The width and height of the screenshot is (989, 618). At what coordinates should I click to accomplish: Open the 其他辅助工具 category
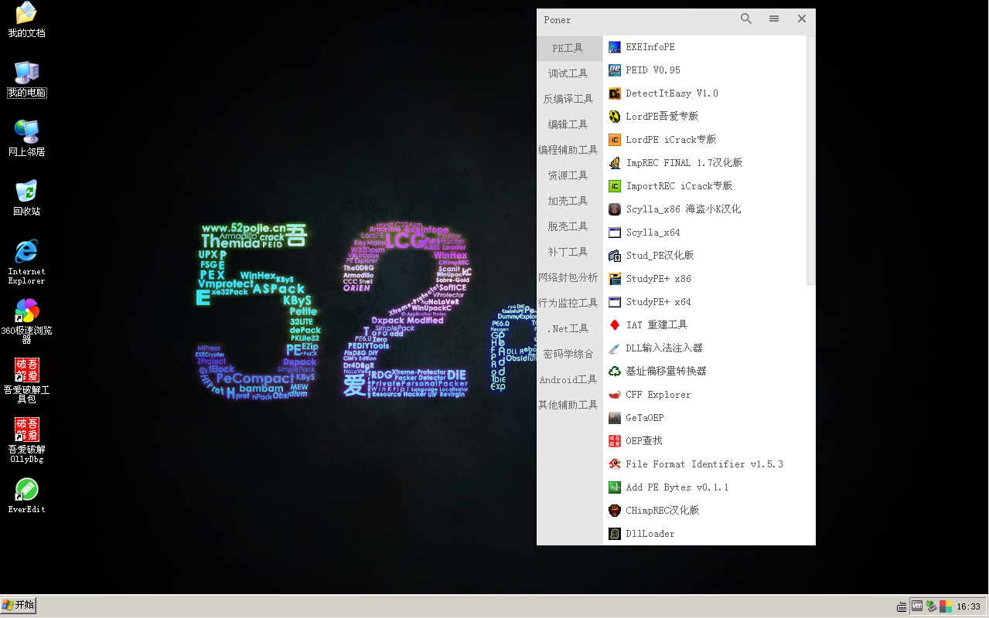pos(569,405)
